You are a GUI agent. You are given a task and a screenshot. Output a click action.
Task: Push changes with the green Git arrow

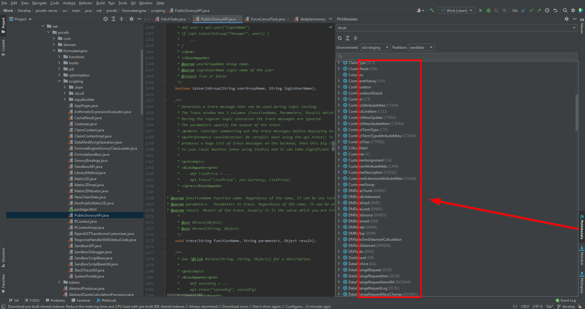[x=539, y=10]
